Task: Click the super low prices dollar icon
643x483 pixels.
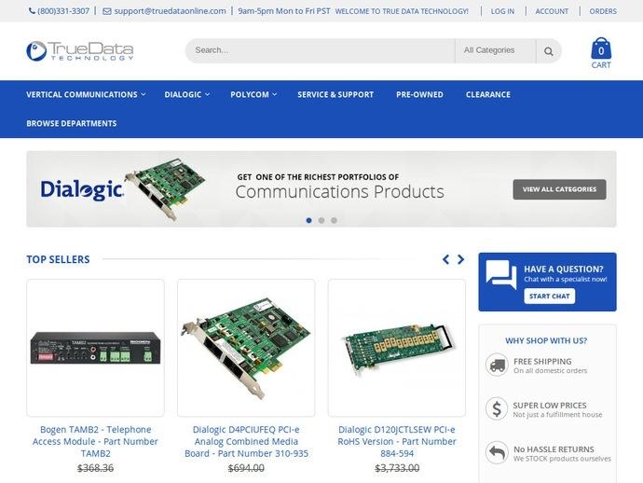Action: click(x=497, y=408)
